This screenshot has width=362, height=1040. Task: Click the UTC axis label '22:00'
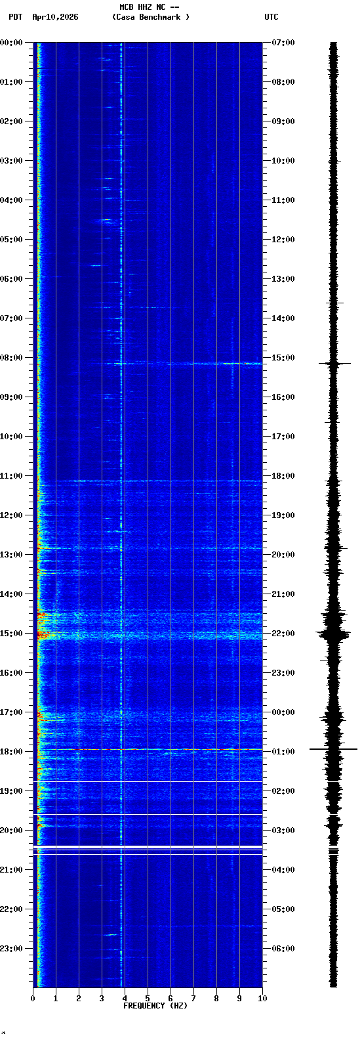tap(283, 634)
